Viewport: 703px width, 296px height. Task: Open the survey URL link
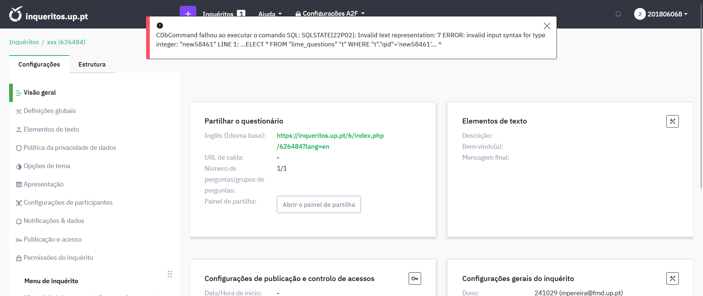click(330, 141)
